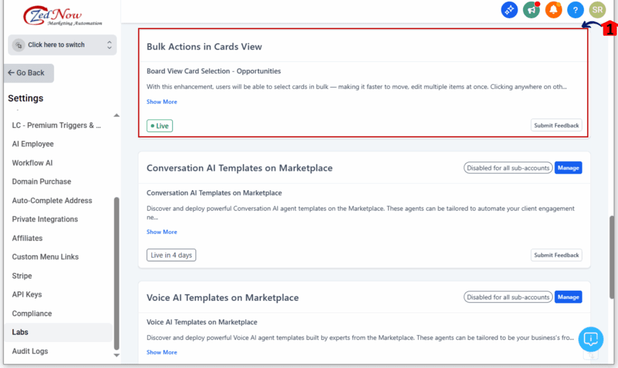The height and width of the screenshot is (368, 618).
Task: Click the ZedNow logo
Action: coord(62,16)
